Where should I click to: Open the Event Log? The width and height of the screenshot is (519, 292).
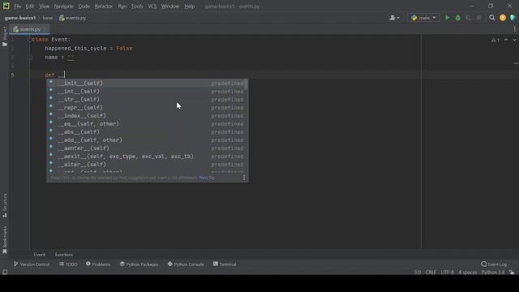tap(494, 264)
